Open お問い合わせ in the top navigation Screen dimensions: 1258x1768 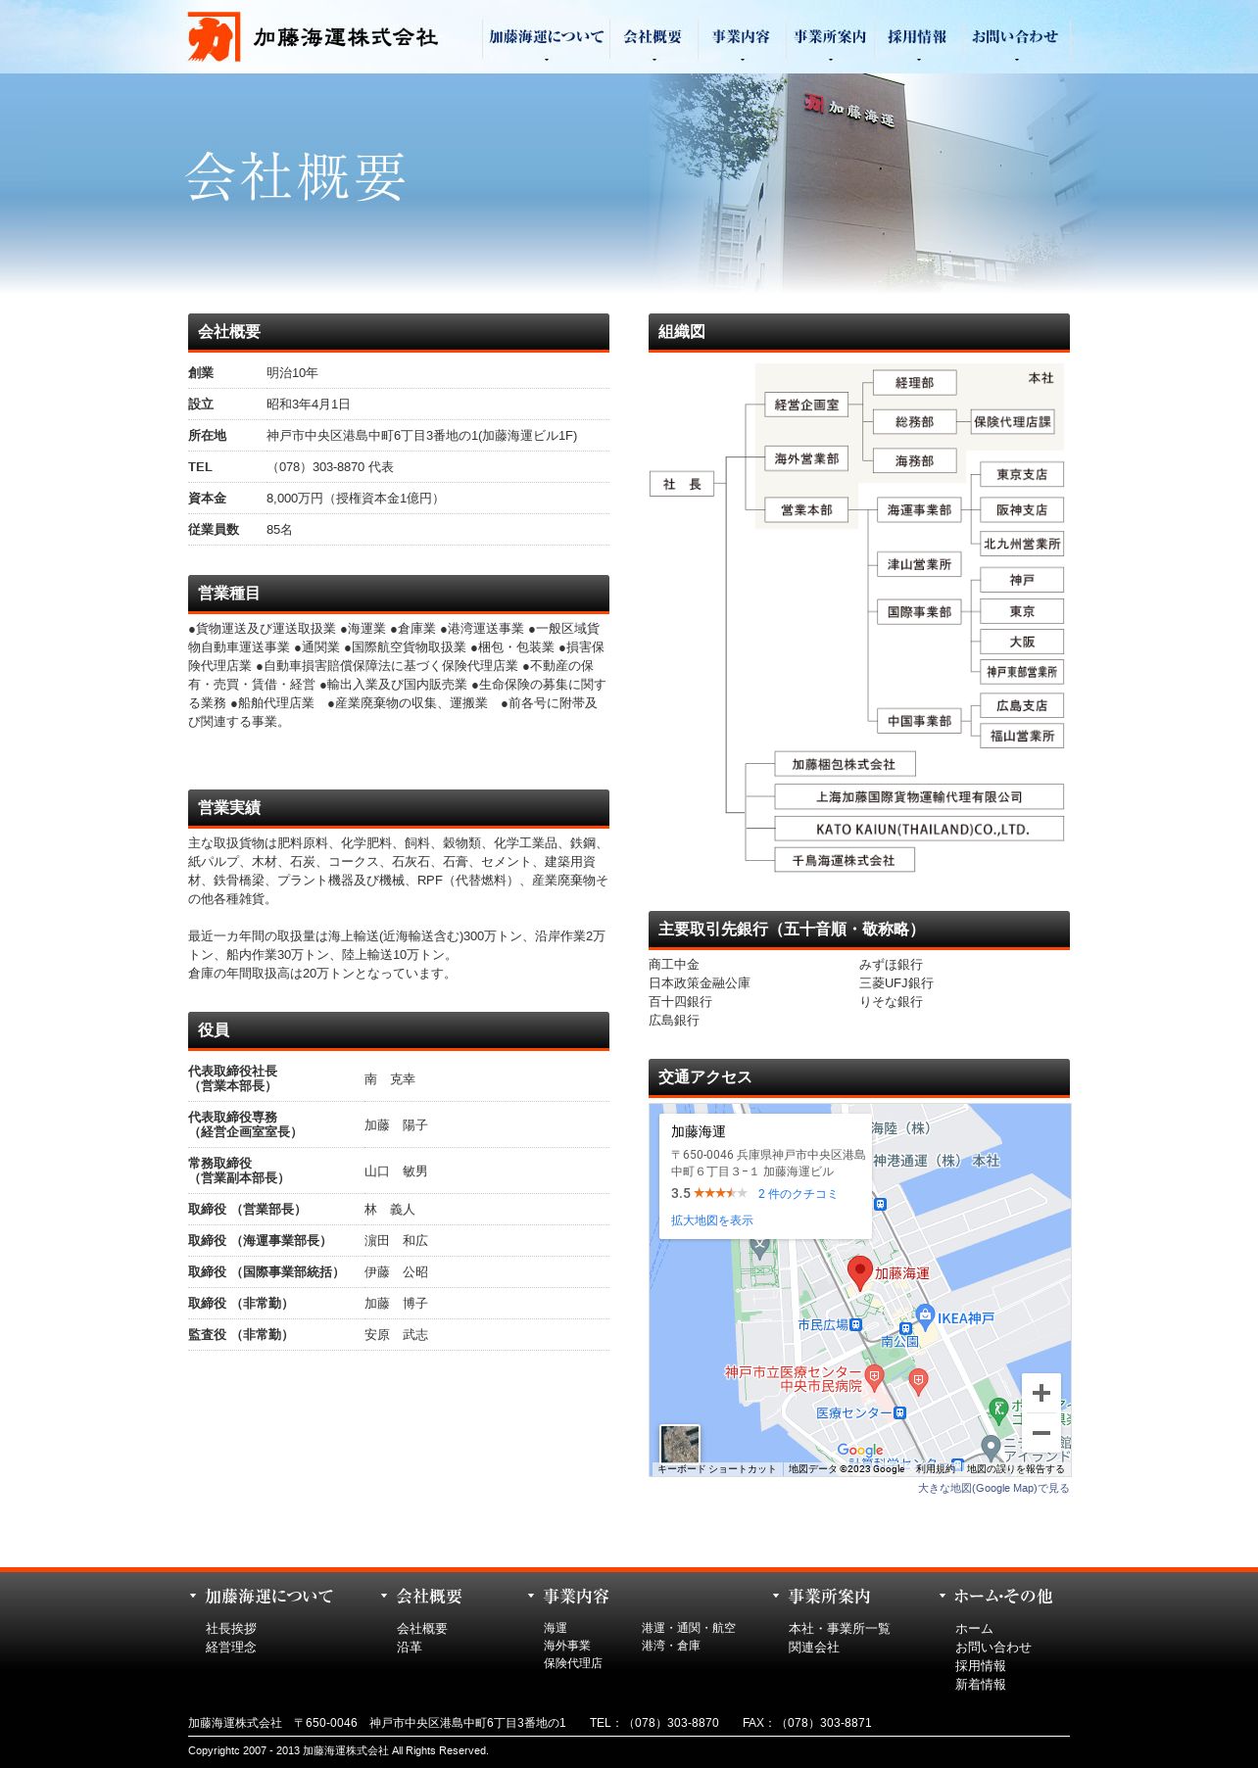click(x=1015, y=37)
